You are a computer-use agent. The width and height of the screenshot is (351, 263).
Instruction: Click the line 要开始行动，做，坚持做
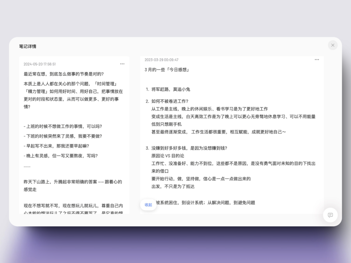click(x=201, y=179)
